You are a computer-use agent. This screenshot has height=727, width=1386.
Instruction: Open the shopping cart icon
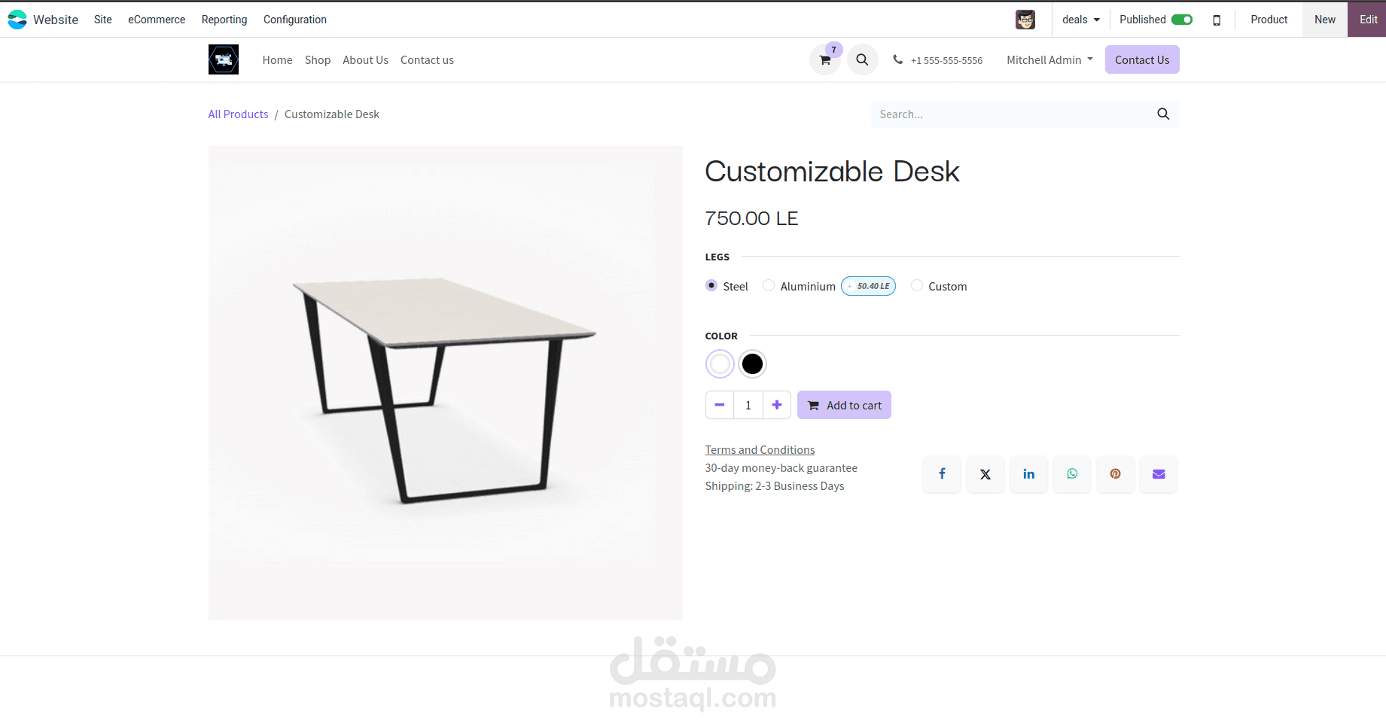tap(825, 60)
